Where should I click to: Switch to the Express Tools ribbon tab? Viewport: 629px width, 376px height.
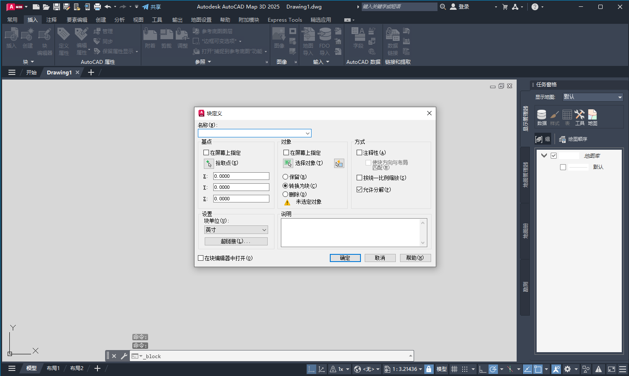pos(284,20)
